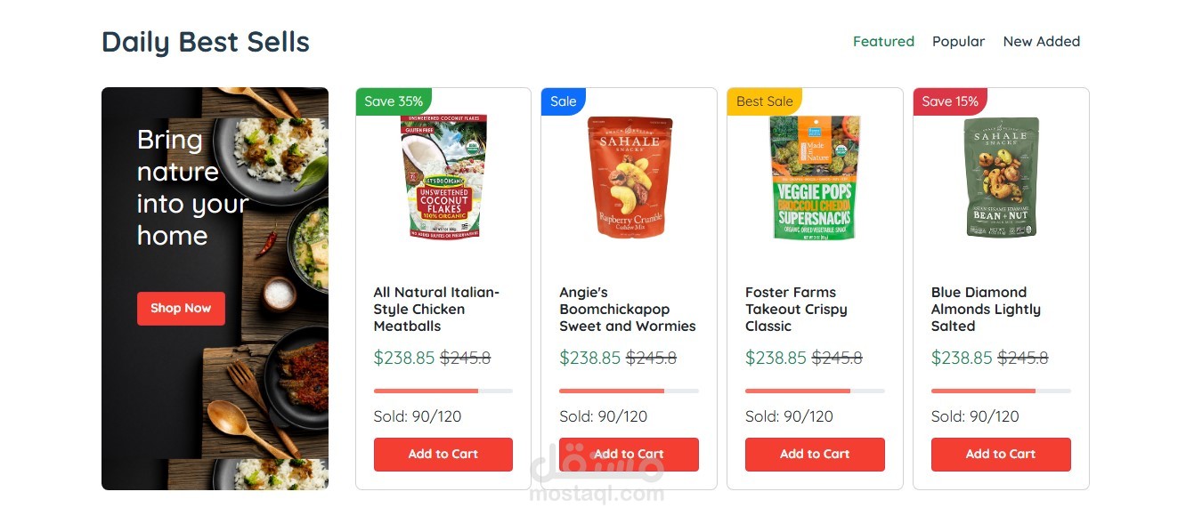1194x516 pixels.
Task: Open the Unsweetened Coconut Flakes product image
Action: [443, 177]
